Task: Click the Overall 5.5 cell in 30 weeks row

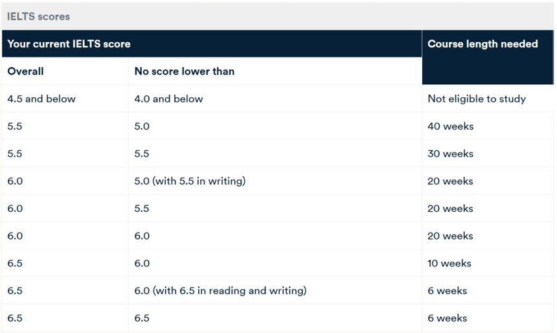Action: 15,154
